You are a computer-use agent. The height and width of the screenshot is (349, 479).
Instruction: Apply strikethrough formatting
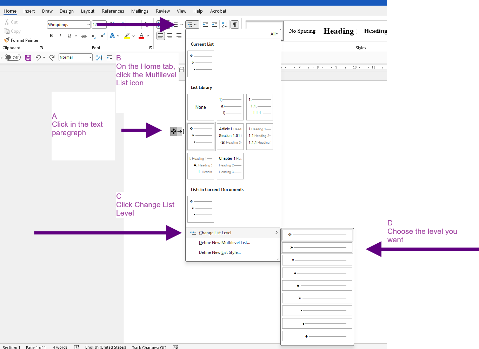point(84,36)
